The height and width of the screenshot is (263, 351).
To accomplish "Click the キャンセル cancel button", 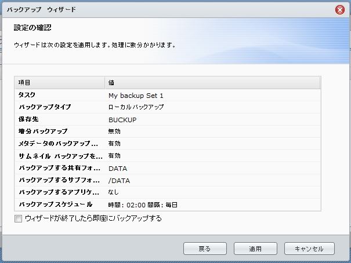I will tap(309, 249).
